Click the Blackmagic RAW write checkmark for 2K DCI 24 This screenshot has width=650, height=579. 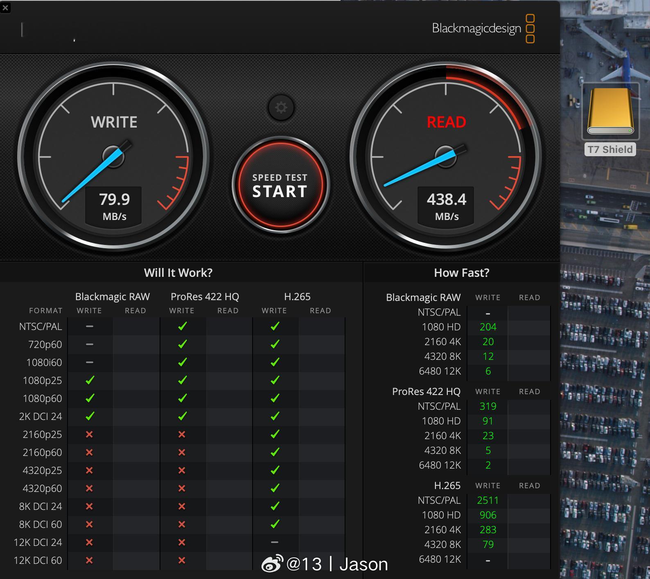(x=90, y=416)
